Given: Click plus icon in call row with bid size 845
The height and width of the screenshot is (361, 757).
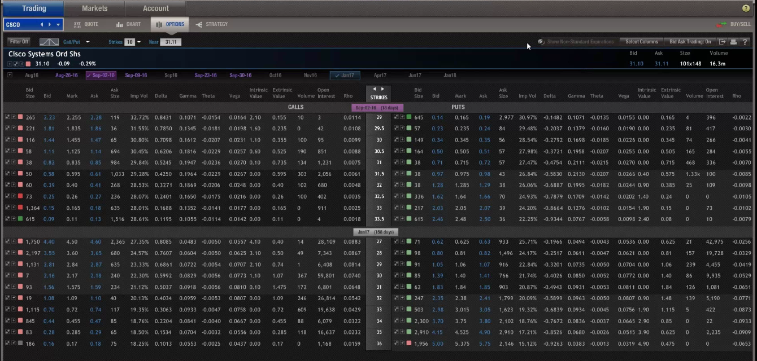Looking at the screenshot, I should pyautogui.click(x=14, y=320).
